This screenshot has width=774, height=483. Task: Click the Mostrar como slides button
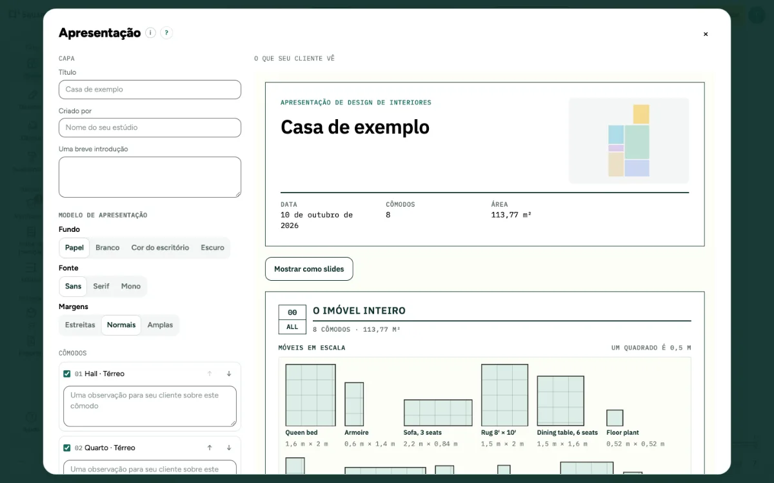309,269
